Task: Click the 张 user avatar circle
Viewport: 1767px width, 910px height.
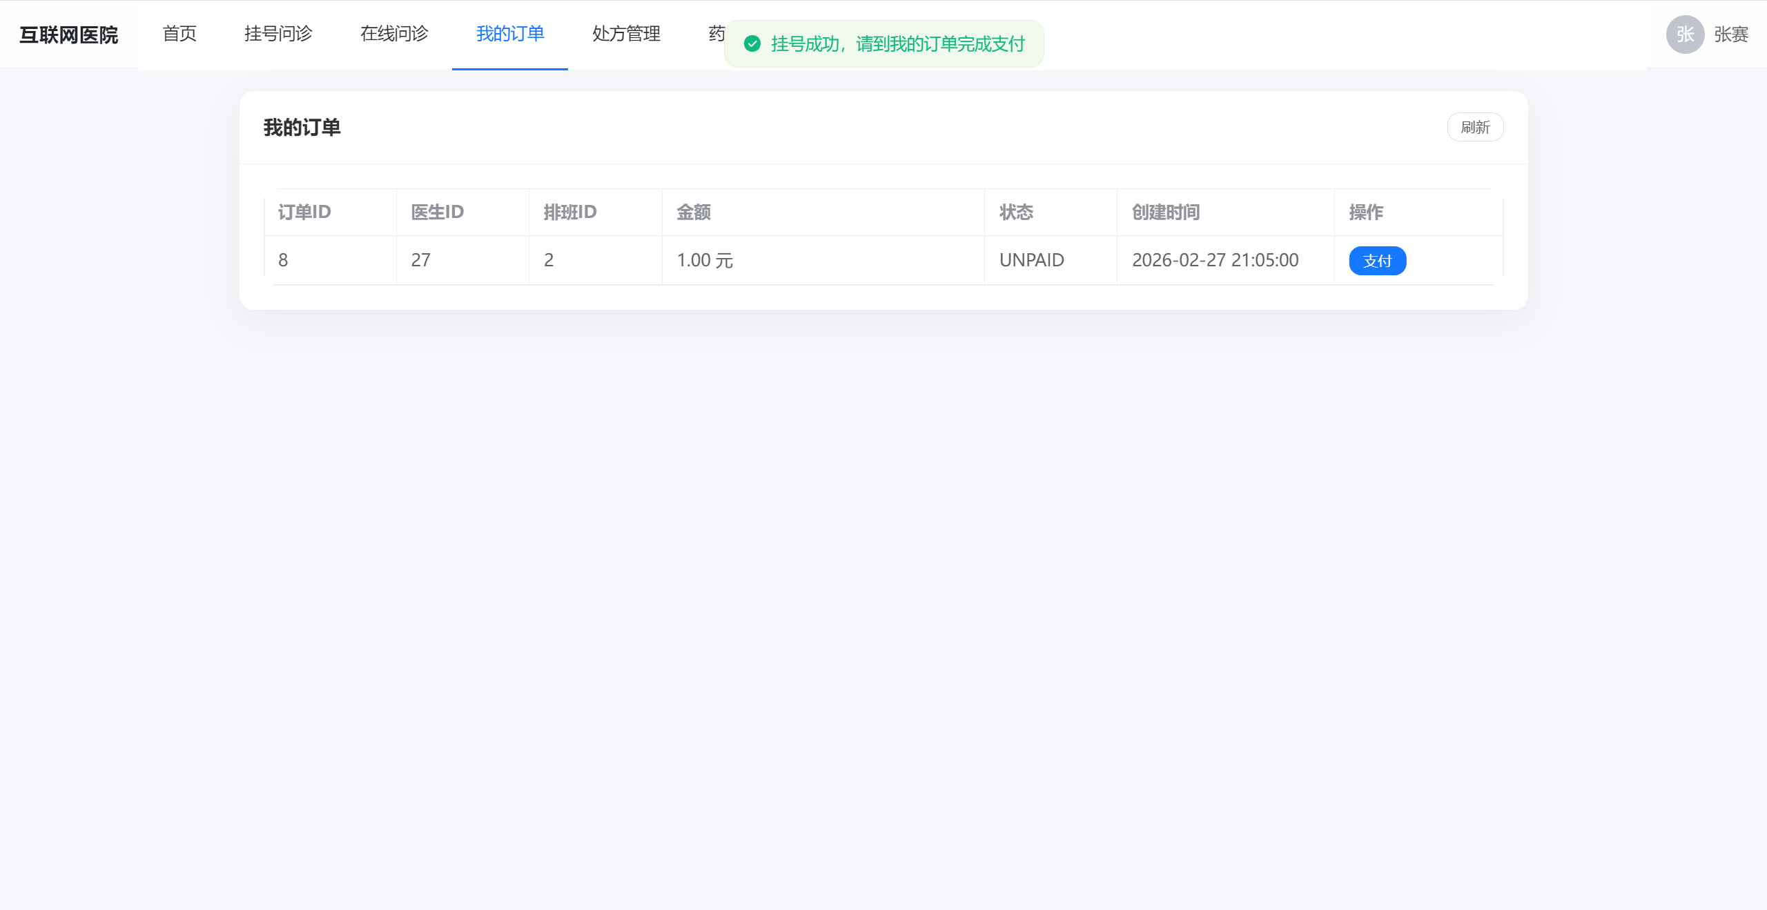Action: [1685, 34]
